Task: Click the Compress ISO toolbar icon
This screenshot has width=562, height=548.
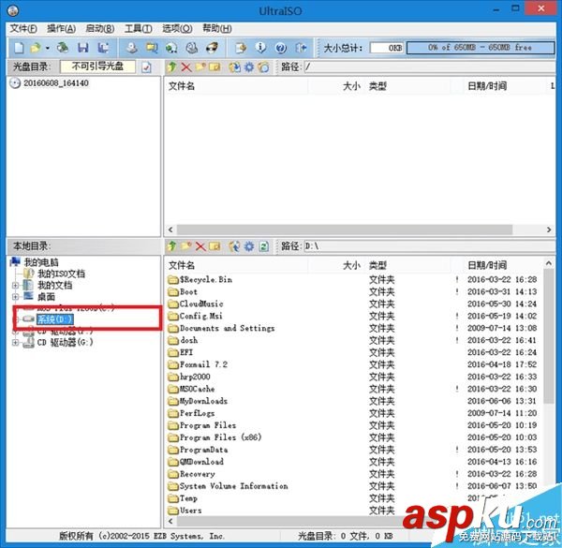Action: tap(152, 48)
